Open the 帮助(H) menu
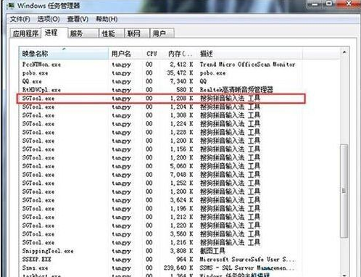This screenshot has height=277, width=361. pyautogui.click(x=107, y=19)
